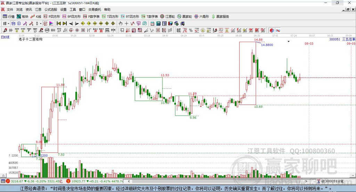Click the scrollbar left arrow

click(x=129, y=181)
